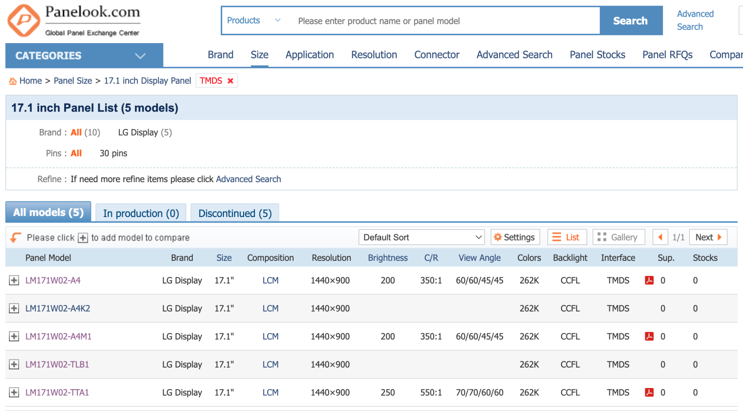Select the Resolution navigation menu

374,55
